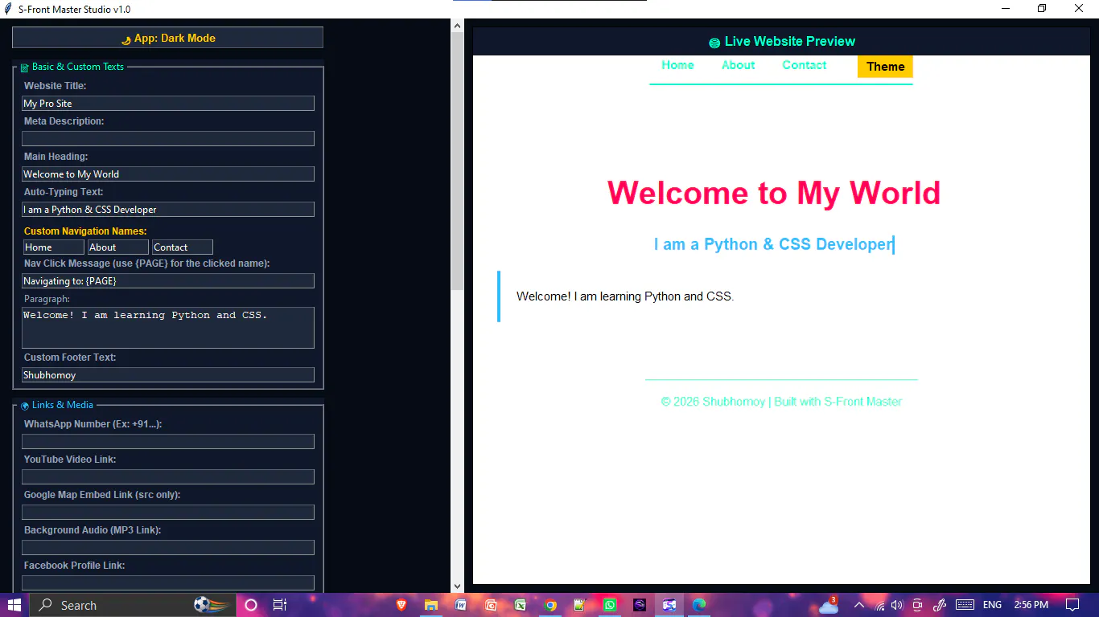This screenshot has width=1099, height=617.
Task: Open Brave browser from the taskbar
Action: click(x=401, y=605)
